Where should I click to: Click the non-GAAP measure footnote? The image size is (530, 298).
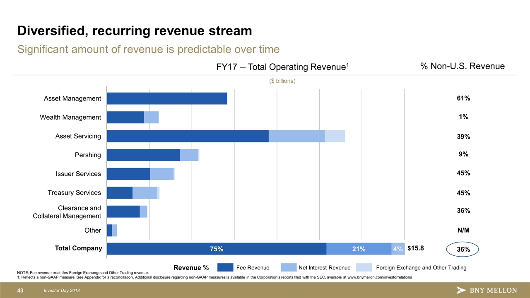tap(214, 277)
